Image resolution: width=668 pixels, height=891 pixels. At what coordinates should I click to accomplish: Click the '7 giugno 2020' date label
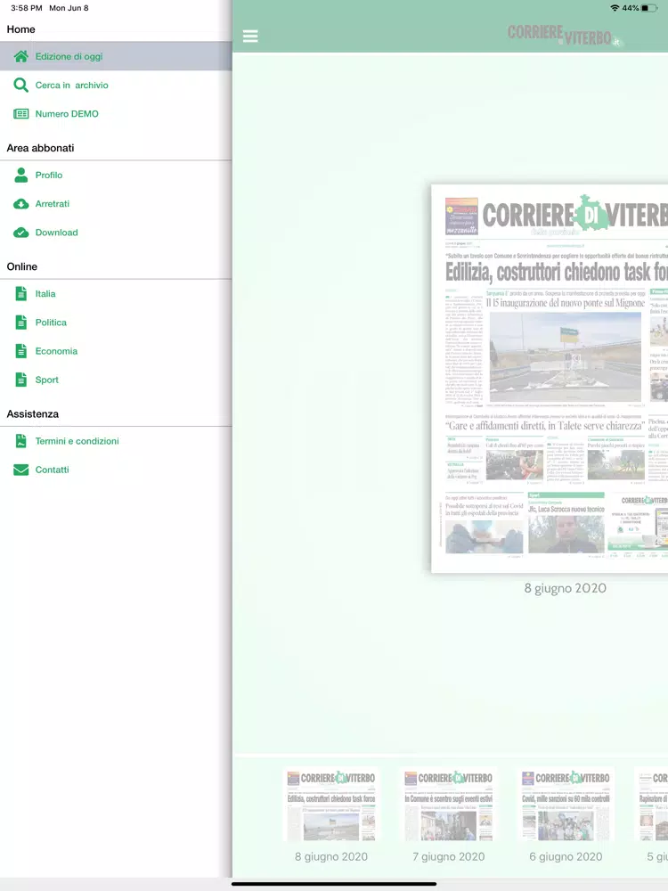[449, 856]
